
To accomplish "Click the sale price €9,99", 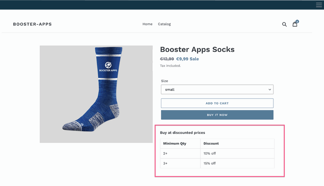I will (182, 59).
